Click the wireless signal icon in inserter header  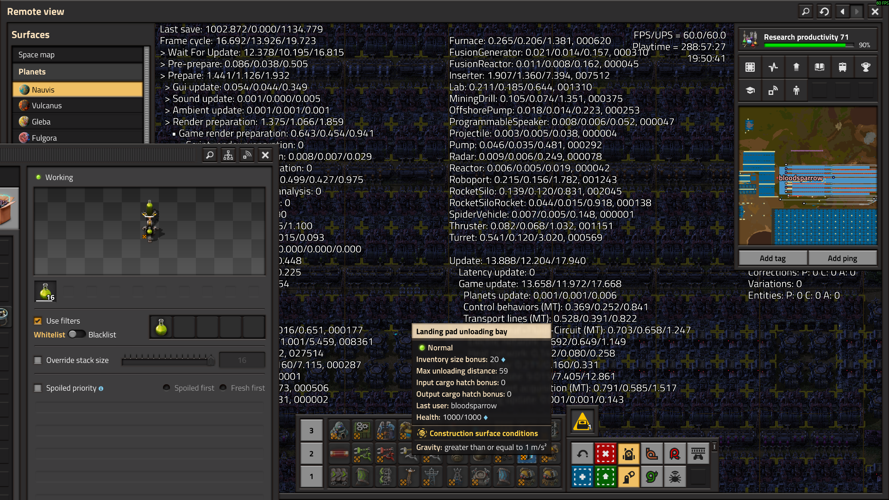tap(247, 156)
